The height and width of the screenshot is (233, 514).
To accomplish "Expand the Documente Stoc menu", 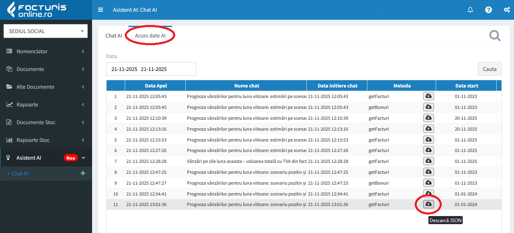I will click(x=46, y=122).
